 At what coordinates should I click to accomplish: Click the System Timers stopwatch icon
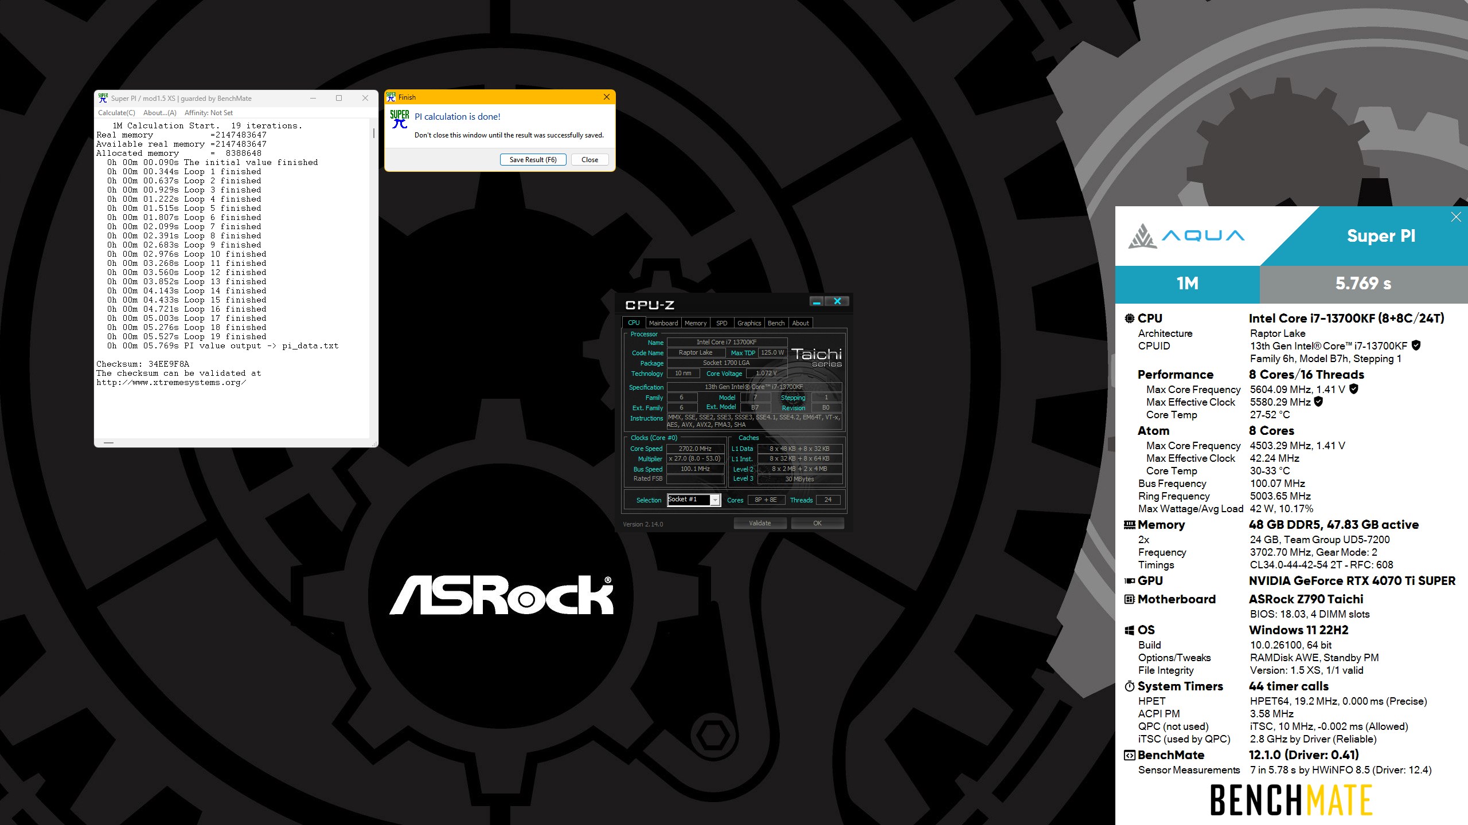(x=1130, y=686)
